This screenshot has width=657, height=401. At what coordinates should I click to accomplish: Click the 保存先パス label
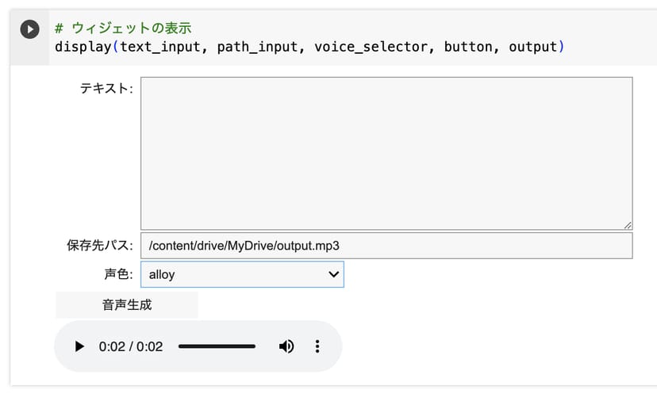99,246
